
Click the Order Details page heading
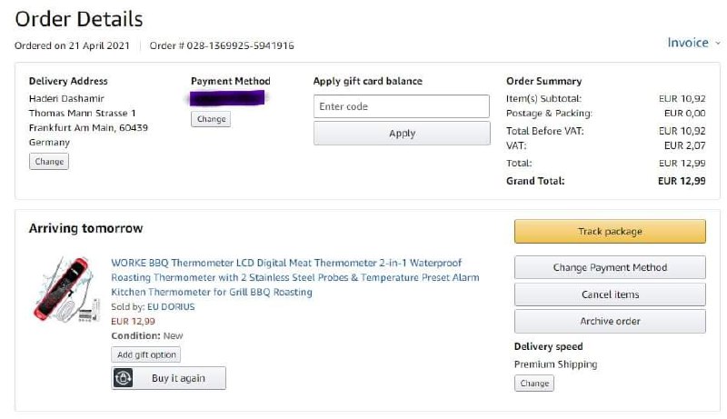pos(79,18)
